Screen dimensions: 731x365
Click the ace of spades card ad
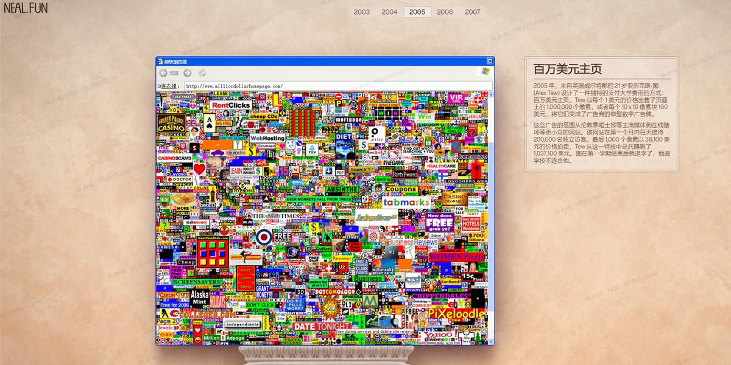point(209,123)
